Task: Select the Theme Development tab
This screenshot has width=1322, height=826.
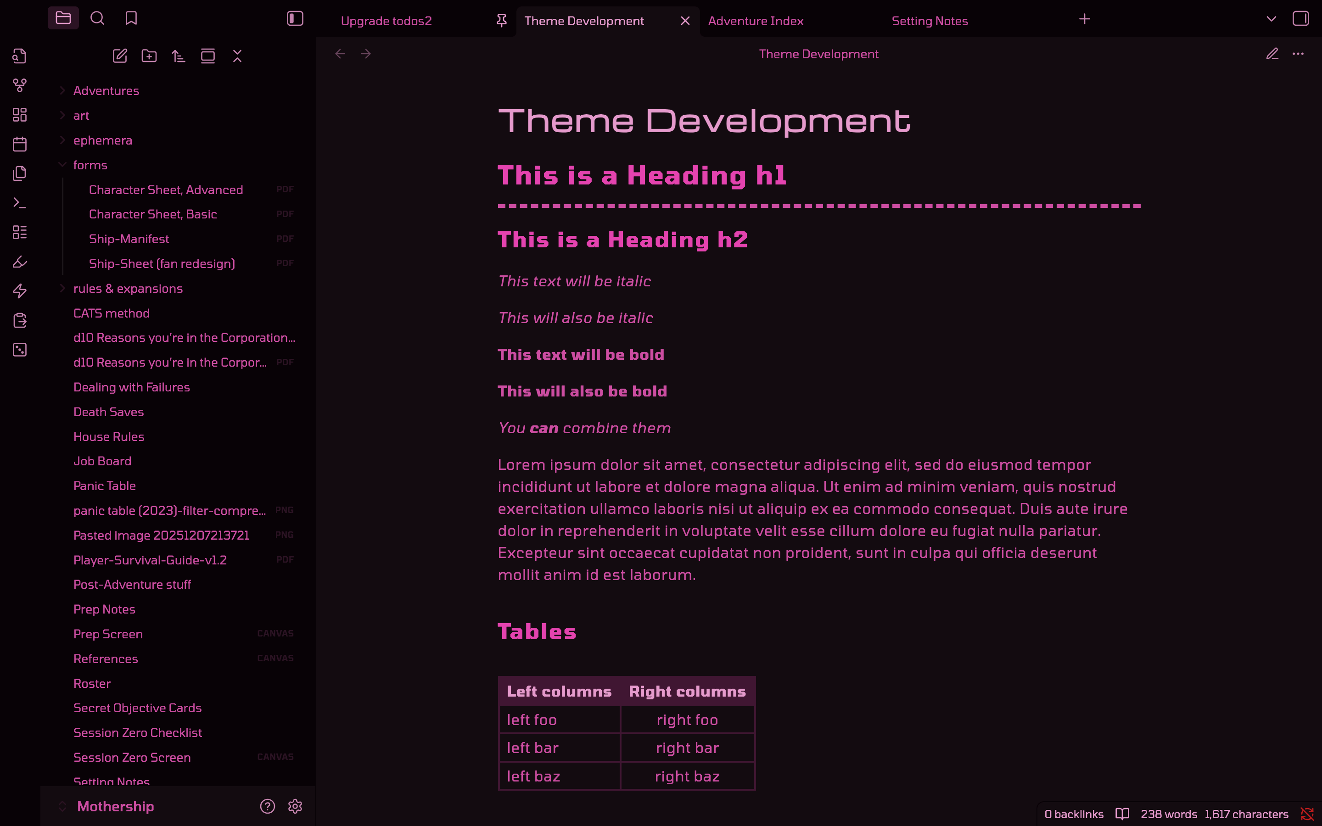Action: tap(584, 21)
